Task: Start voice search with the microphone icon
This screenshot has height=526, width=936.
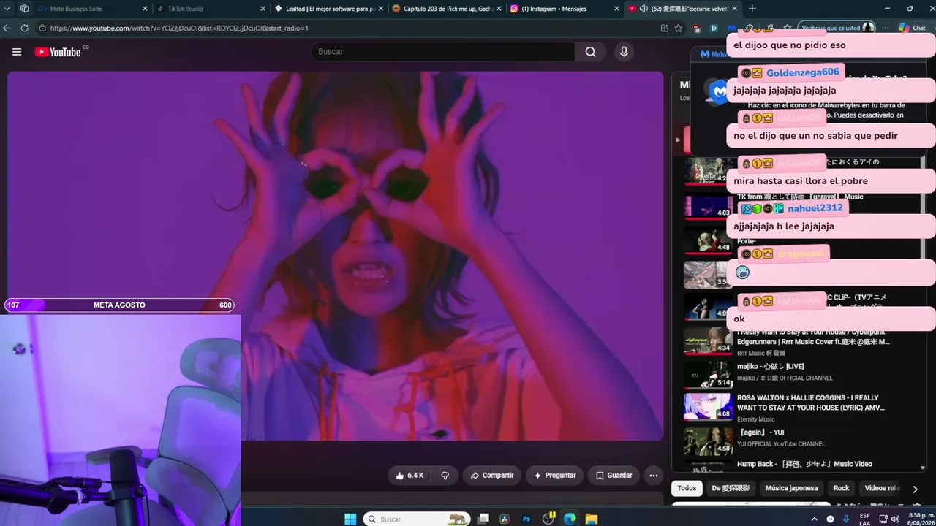Action: (624, 52)
